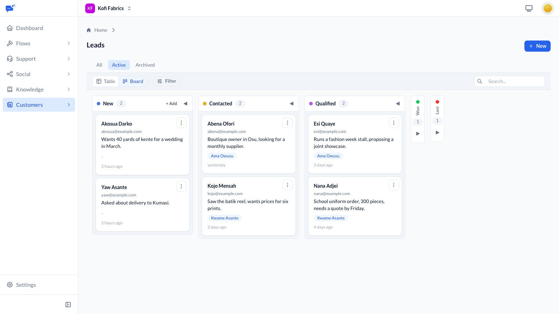
Task: Open card options for Abena Ofori
Action: coord(288,123)
